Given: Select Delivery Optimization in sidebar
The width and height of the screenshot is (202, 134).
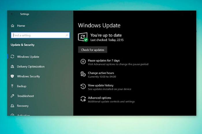Looking at the screenshot, I should [31, 66].
